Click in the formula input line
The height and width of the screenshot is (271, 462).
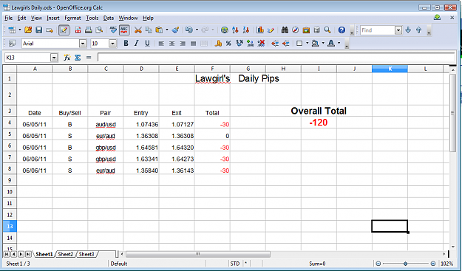(276, 58)
